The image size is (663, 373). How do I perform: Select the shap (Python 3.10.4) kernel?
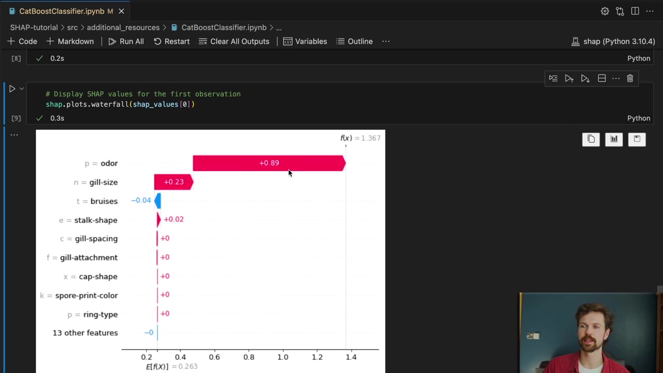click(x=613, y=41)
